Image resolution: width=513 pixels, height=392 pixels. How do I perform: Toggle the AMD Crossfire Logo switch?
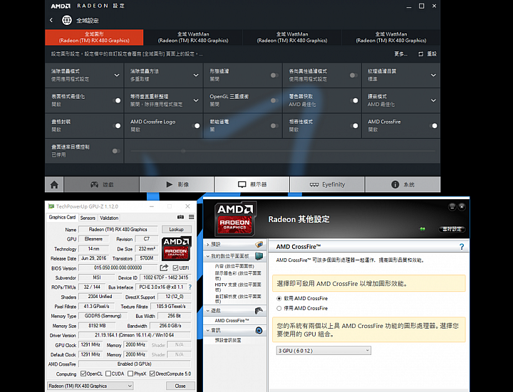coord(196,126)
